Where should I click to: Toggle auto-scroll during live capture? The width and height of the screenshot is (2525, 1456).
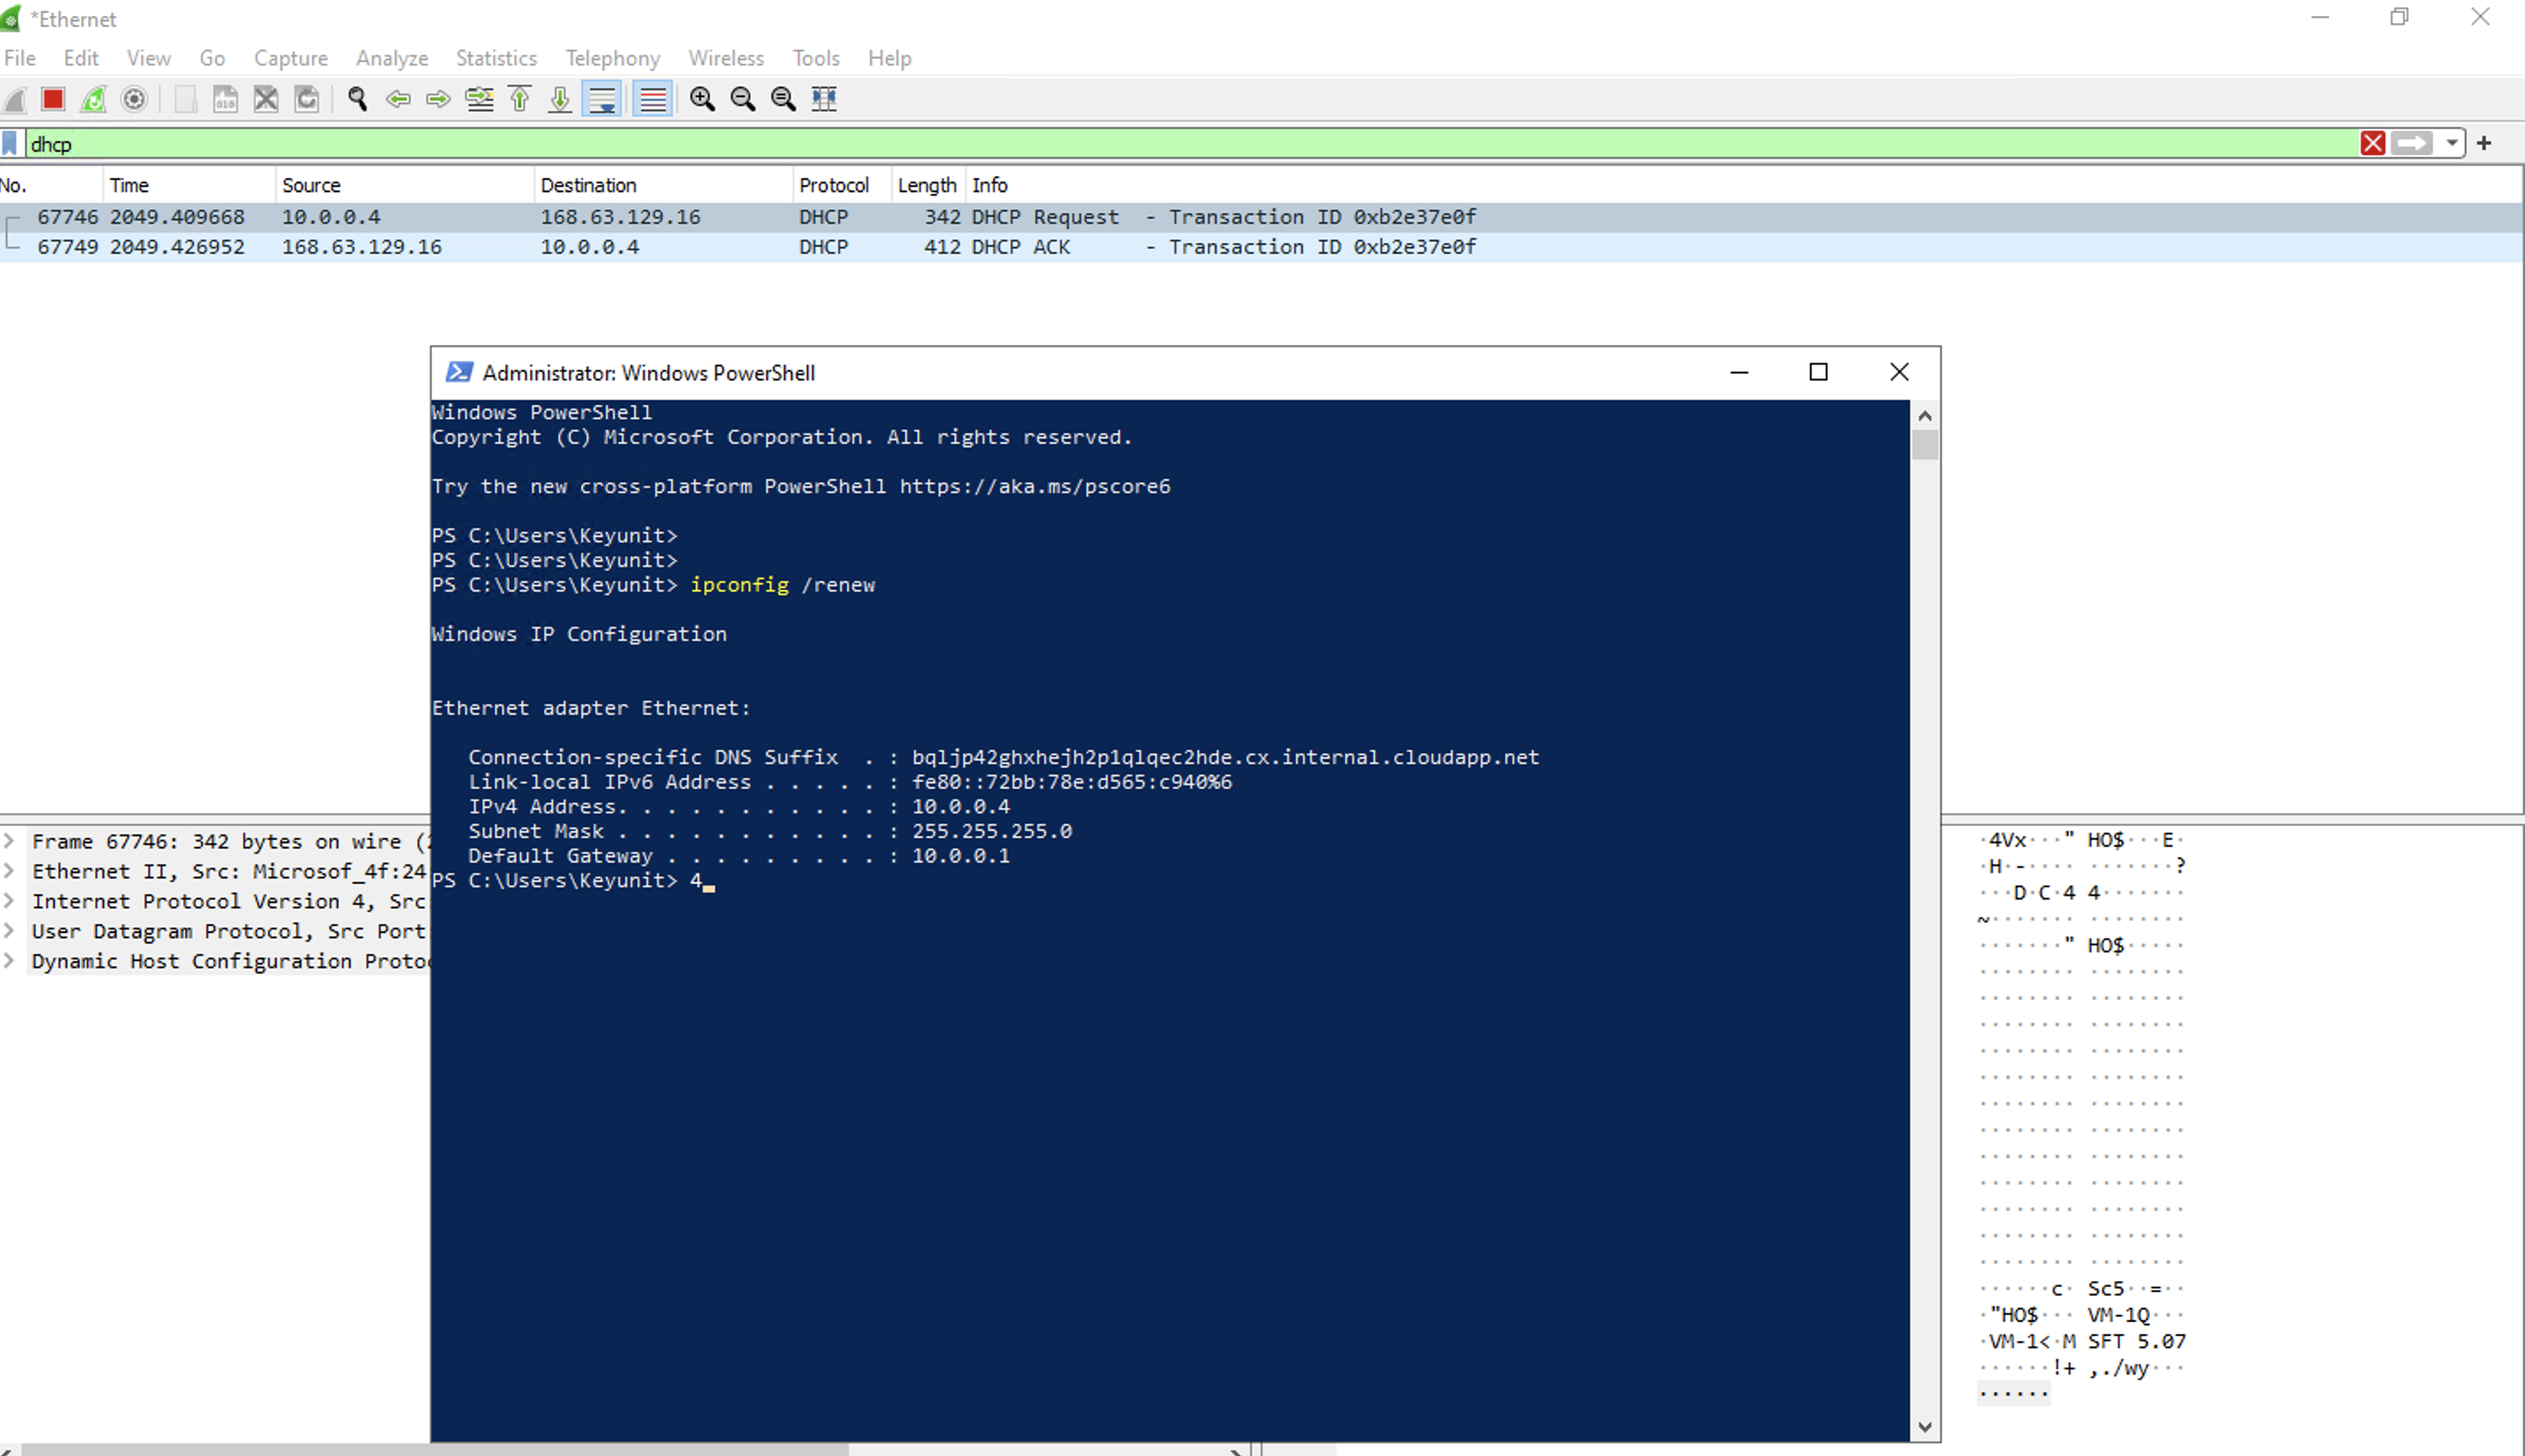pos(602,99)
